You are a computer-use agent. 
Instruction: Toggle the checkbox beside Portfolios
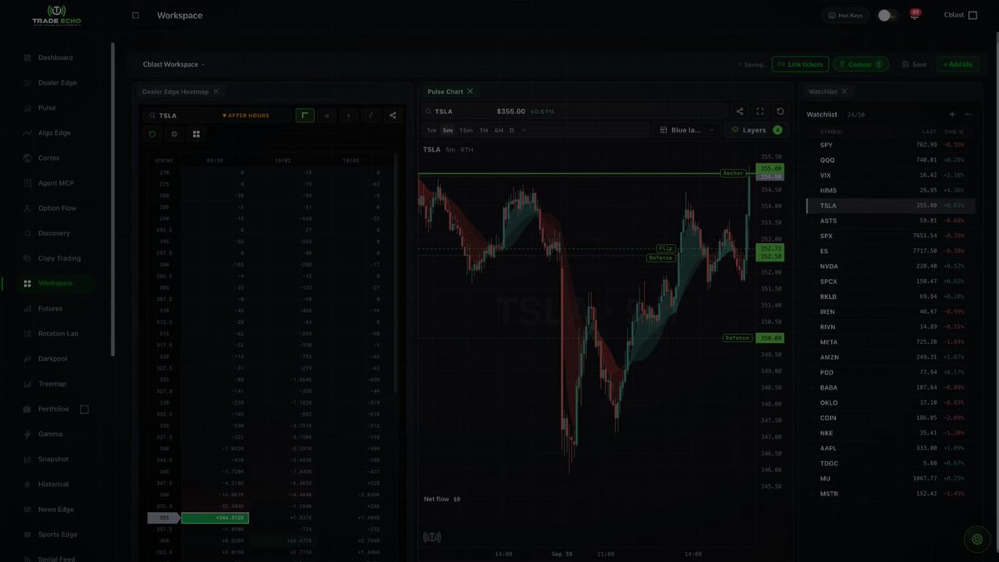[x=84, y=410]
